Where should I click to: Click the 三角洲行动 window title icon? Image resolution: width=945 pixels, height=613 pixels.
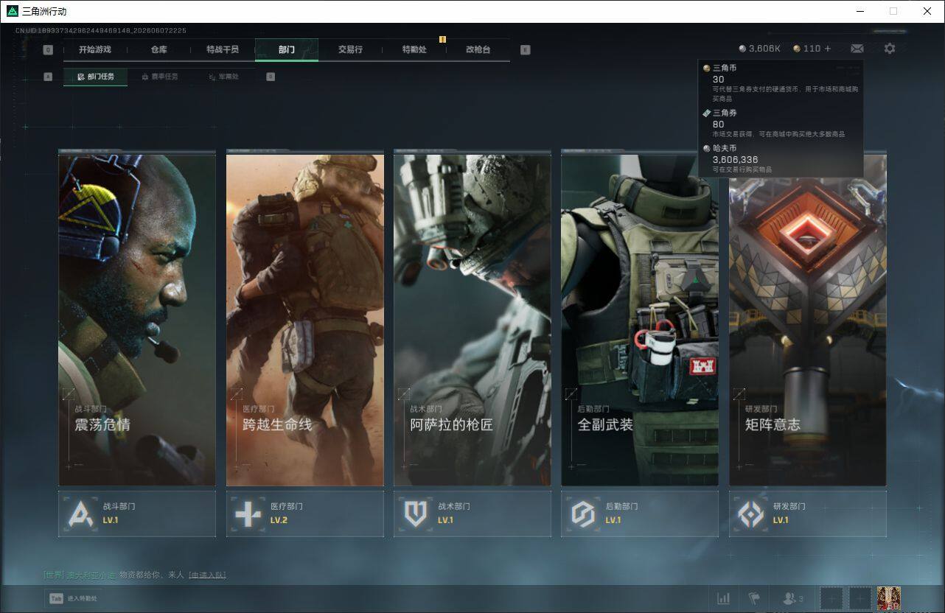point(13,11)
